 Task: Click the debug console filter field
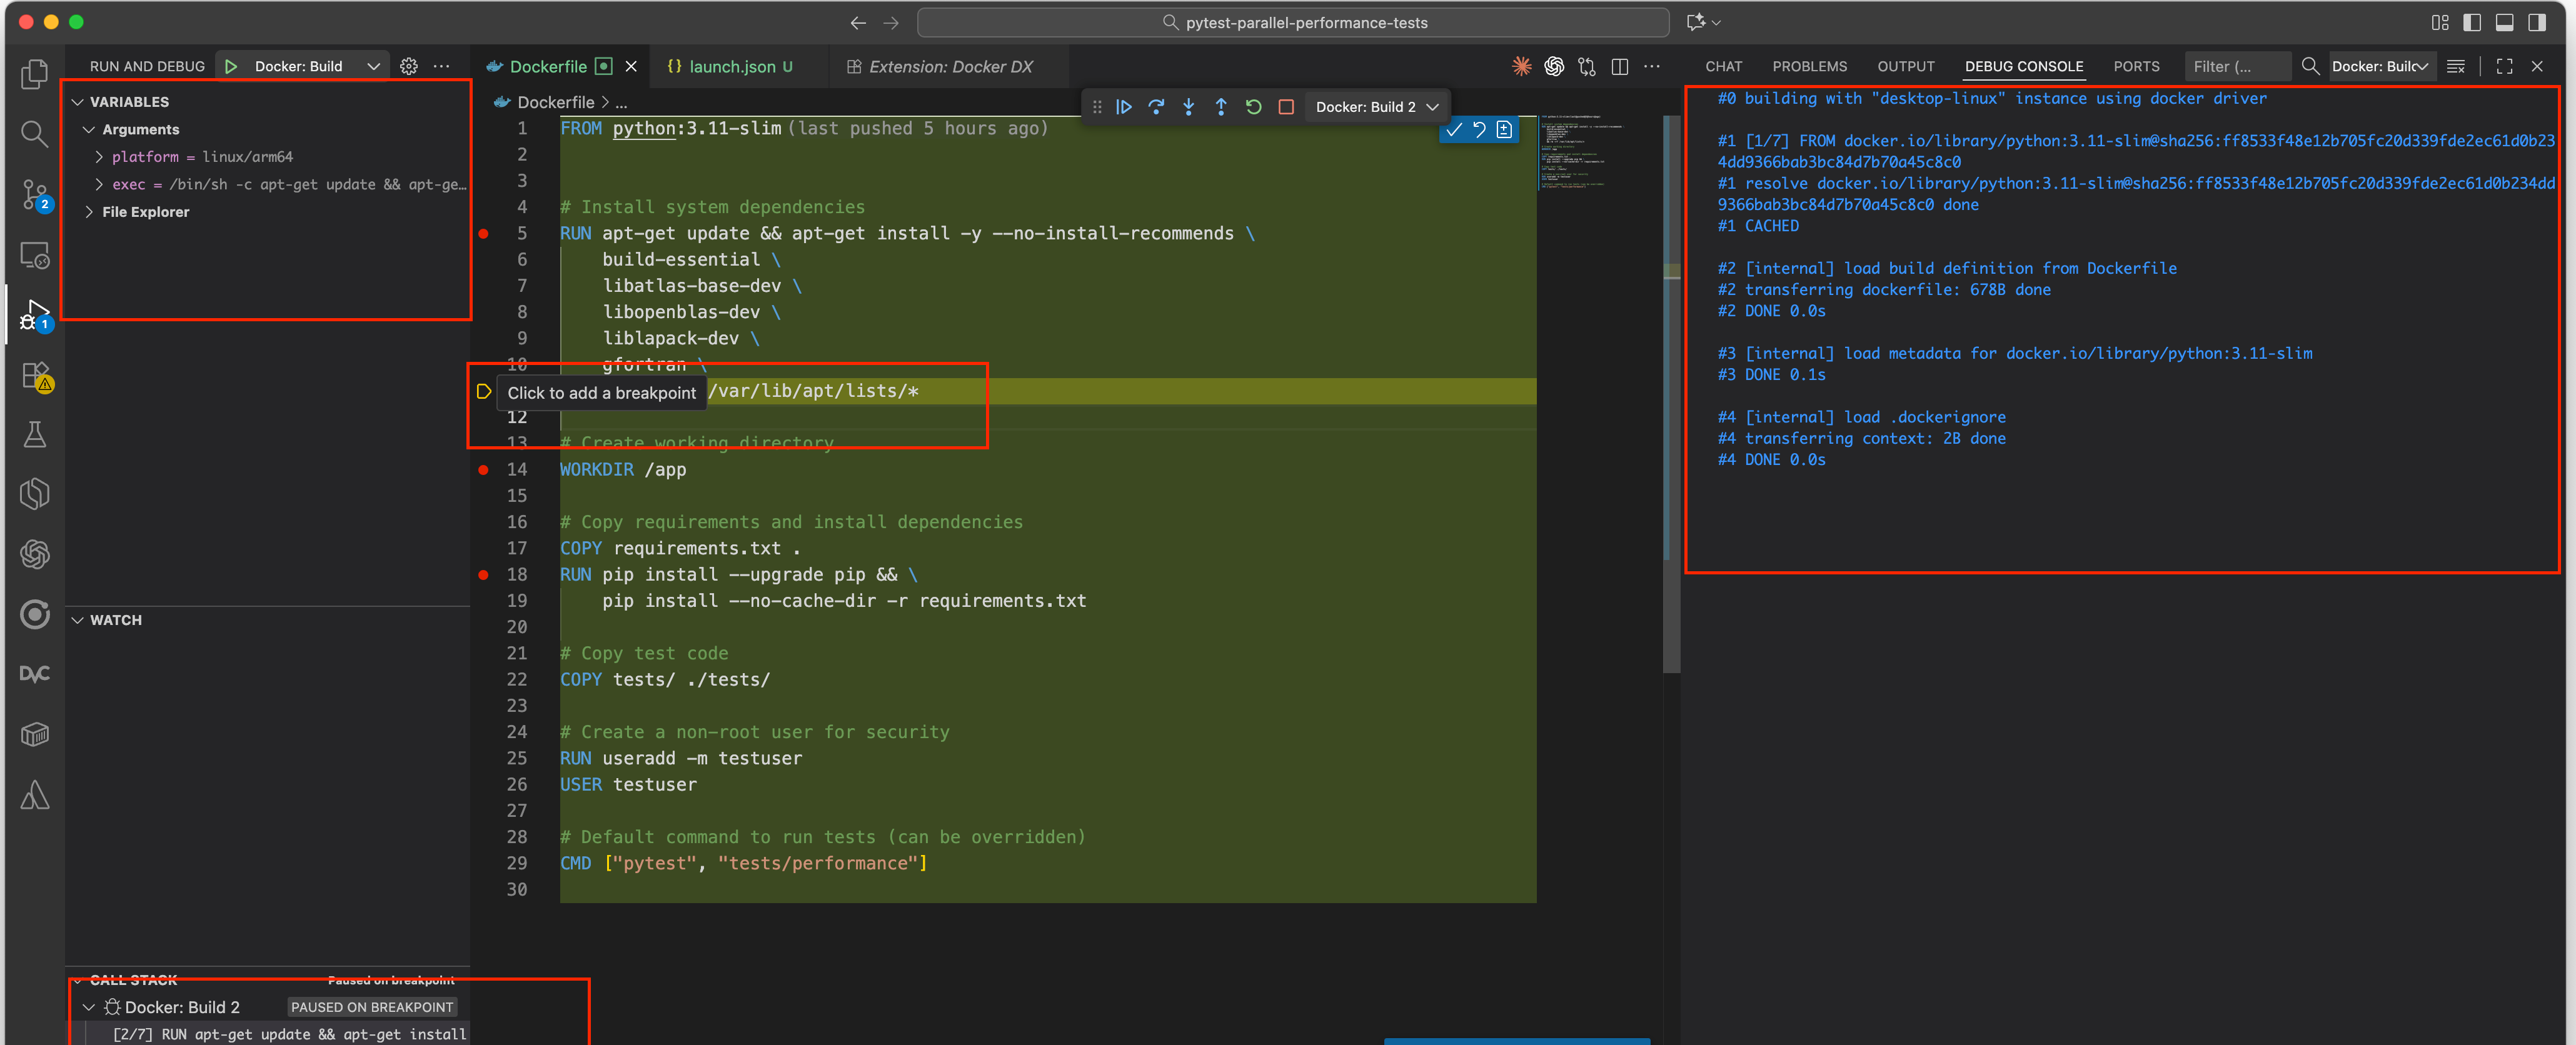point(2235,66)
